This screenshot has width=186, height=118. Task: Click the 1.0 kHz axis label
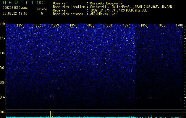tap(2, 53)
